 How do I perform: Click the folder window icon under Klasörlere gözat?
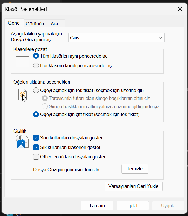coord(23,61)
